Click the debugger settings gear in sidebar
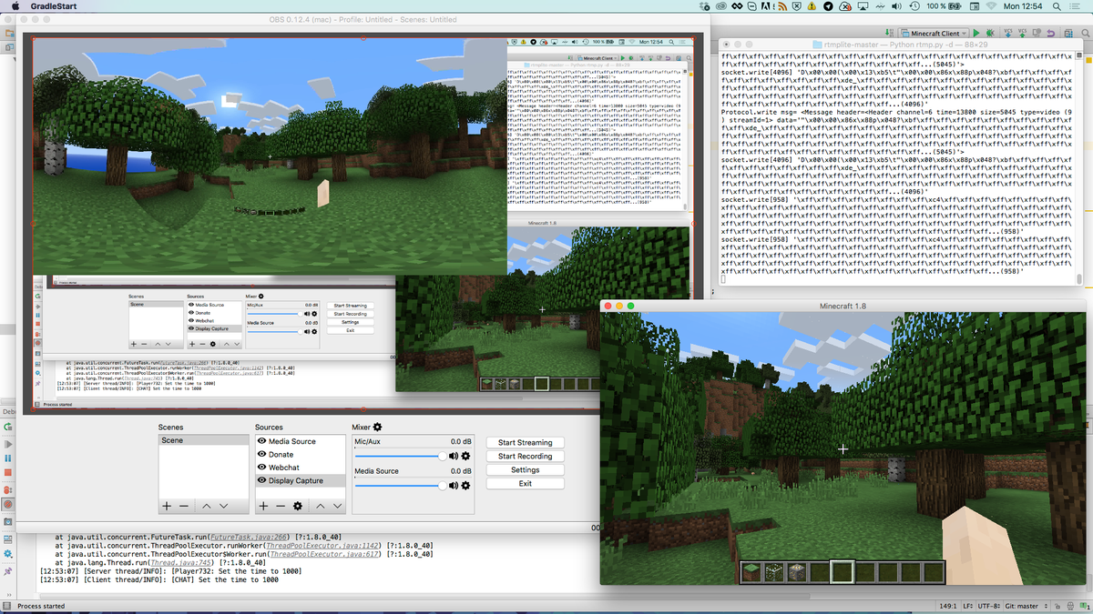The width and height of the screenshot is (1093, 614). coord(8,553)
